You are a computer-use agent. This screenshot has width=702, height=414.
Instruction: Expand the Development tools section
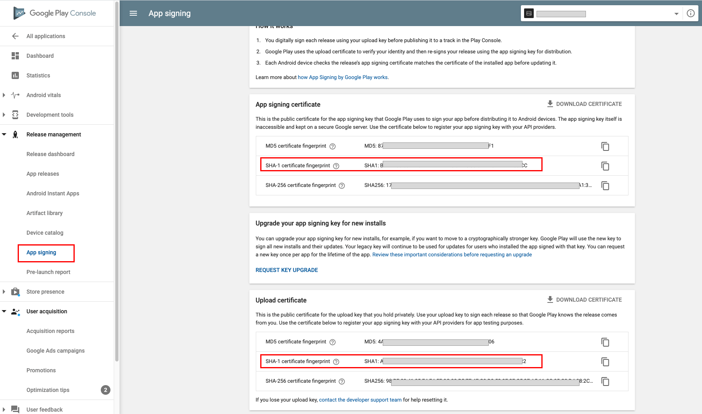point(4,115)
